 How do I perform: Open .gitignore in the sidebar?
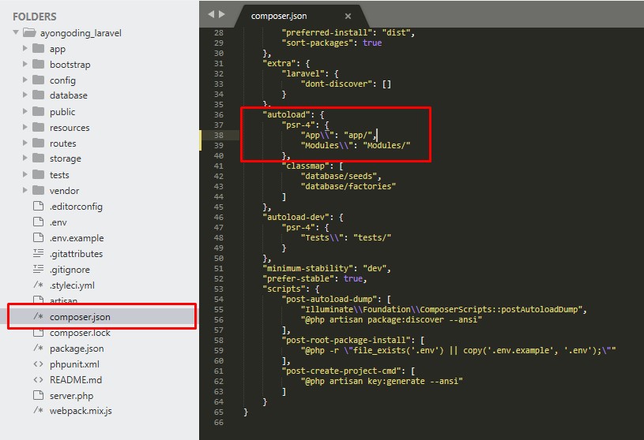click(x=70, y=270)
